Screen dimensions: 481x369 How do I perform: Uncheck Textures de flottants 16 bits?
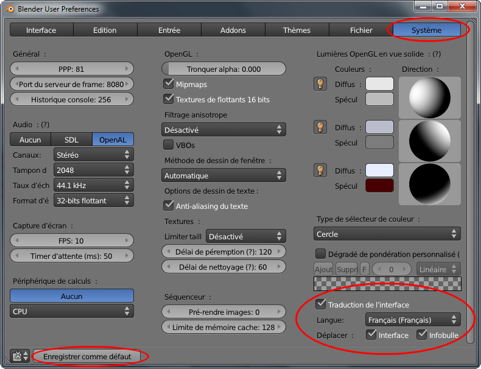[169, 99]
